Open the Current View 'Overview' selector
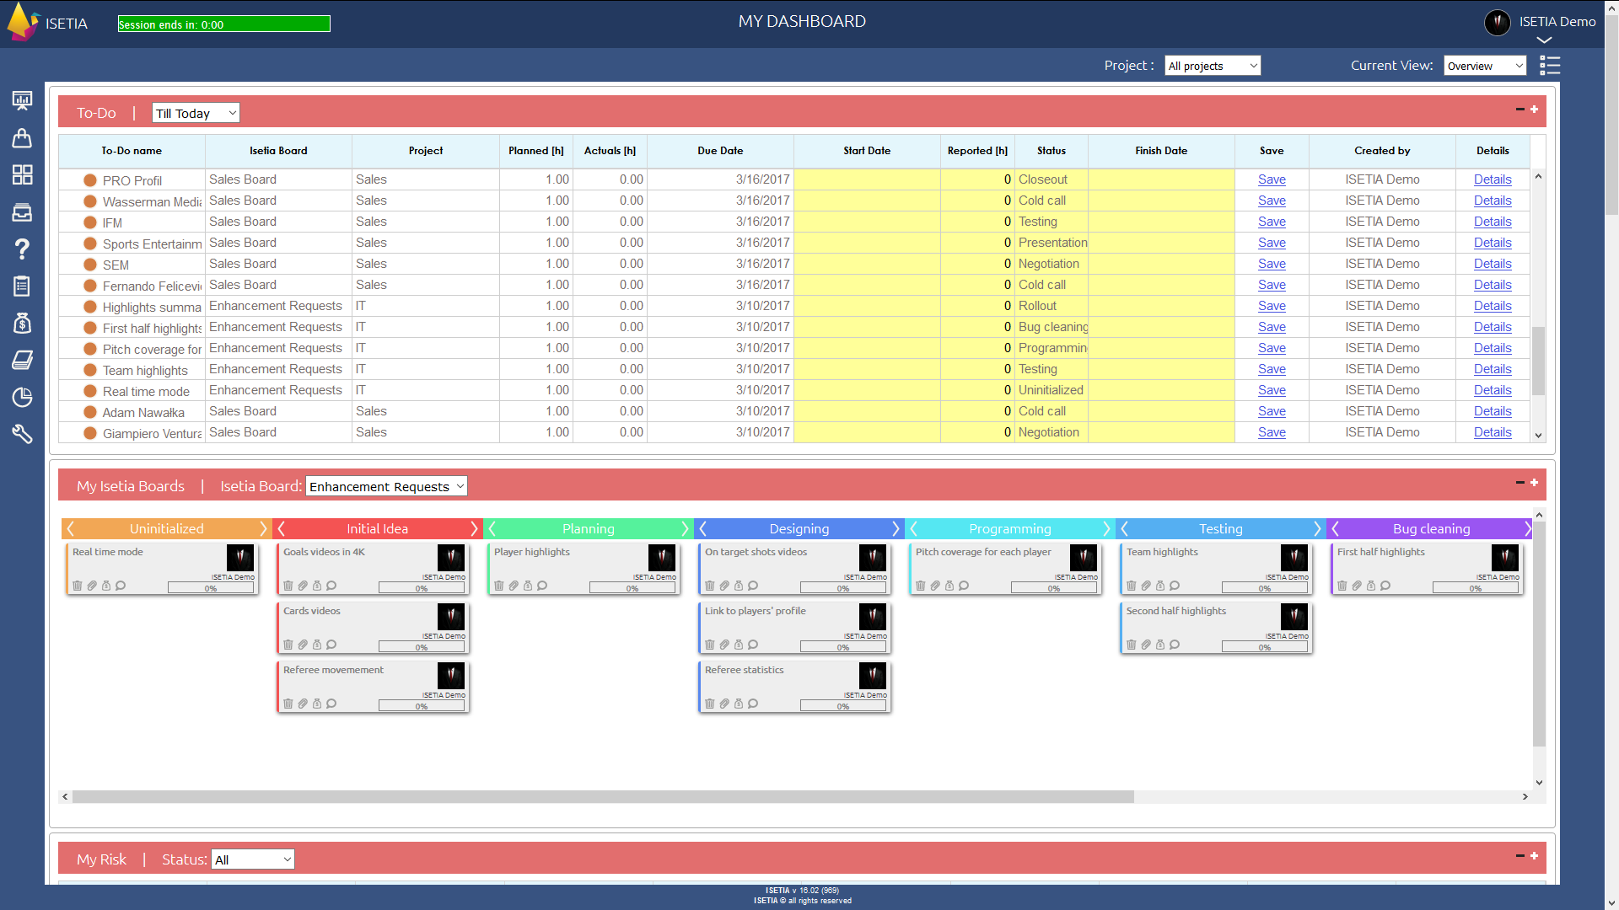Viewport: 1619px width, 910px height. click(1484, 65)
